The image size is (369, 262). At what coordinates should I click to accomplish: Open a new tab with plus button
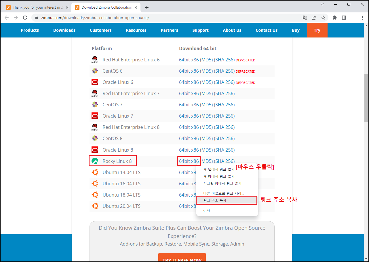click(147, 7)
